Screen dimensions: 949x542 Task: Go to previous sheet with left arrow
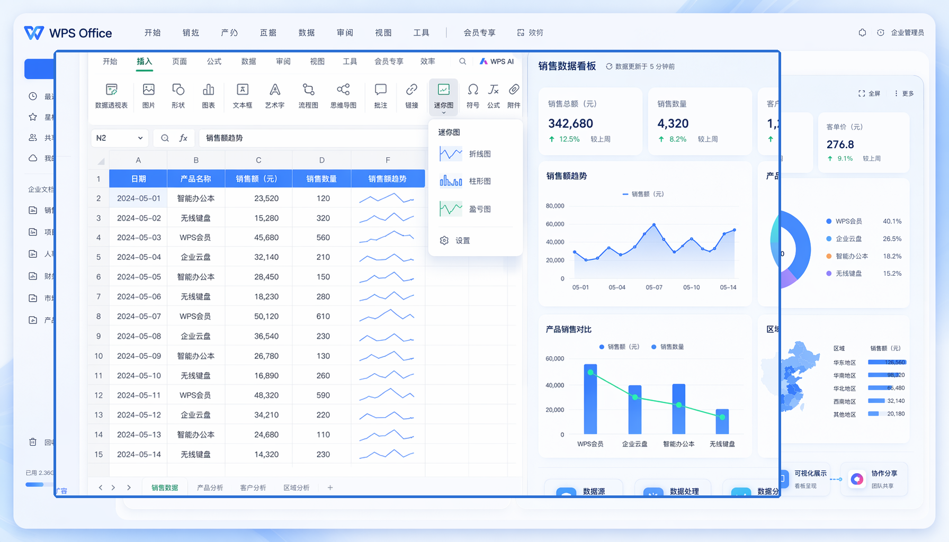(101, 487)
